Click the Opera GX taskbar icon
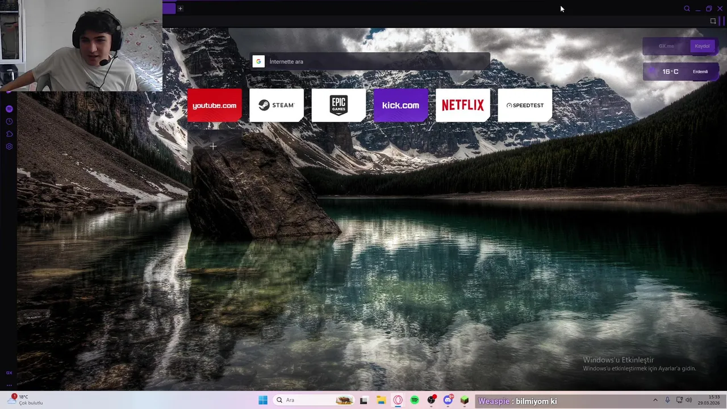 coord(398,400)
